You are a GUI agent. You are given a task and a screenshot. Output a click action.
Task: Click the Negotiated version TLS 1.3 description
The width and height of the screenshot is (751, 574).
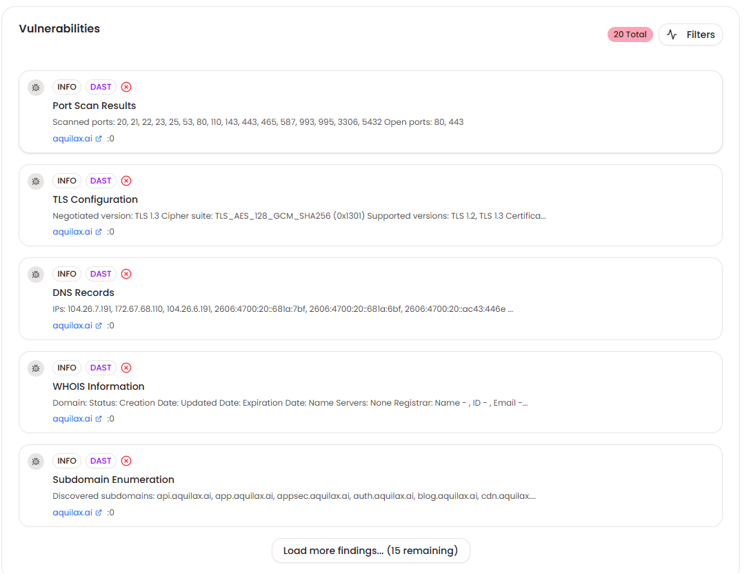(x=299, y=216)
